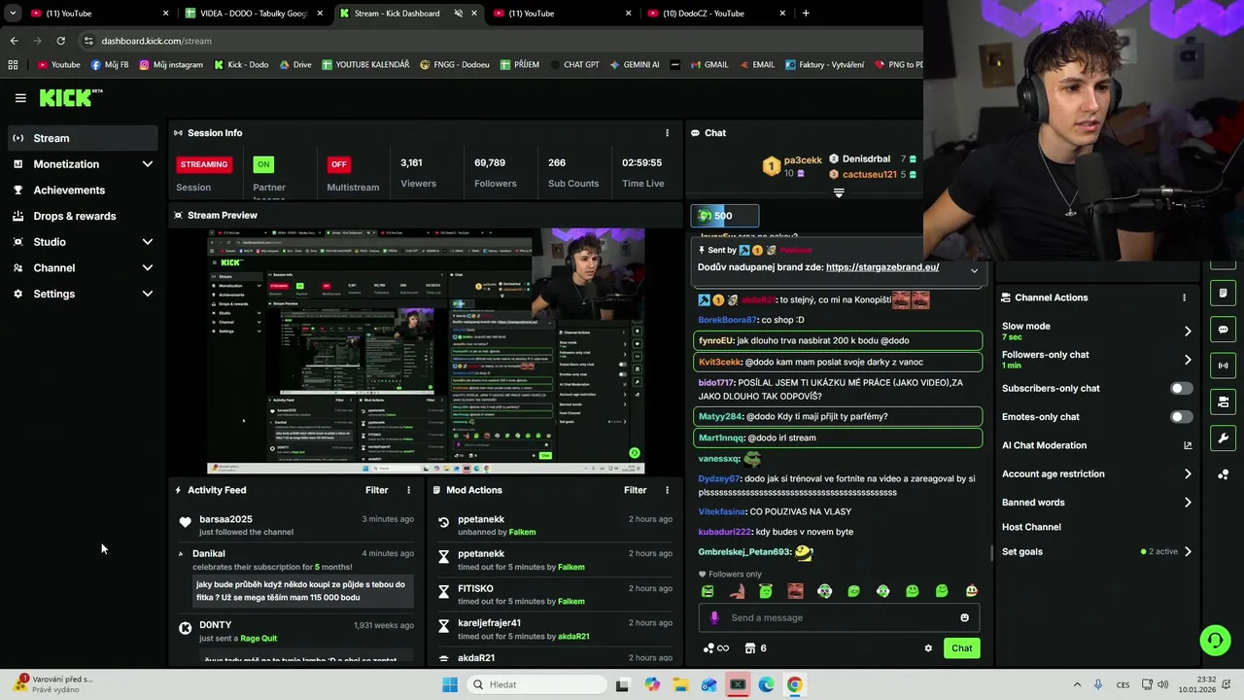The width and height of the screenshot is (1244, 700).
Task: Expand the chat leaderboard down arrow
Action: [839, 192]
